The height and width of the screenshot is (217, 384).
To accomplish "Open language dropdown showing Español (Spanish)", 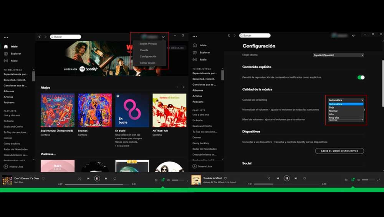I will 338,55.
